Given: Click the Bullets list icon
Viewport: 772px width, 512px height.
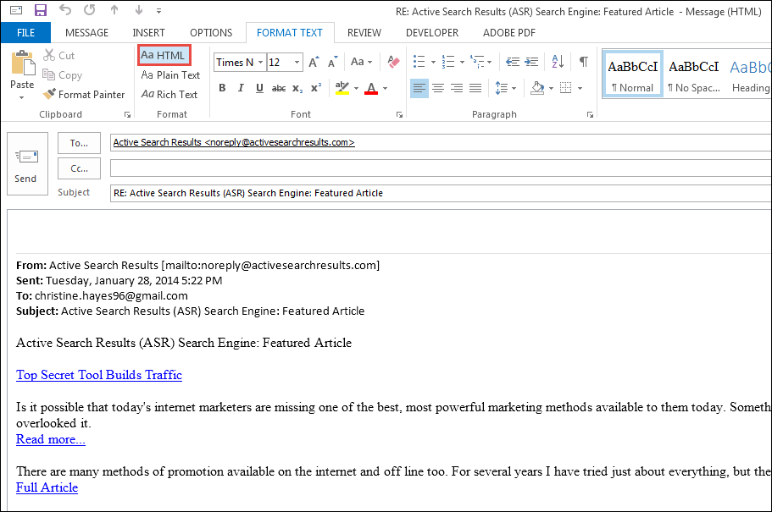Looking at the screenshot, I should pyautogui.click(x=419, y=62).
